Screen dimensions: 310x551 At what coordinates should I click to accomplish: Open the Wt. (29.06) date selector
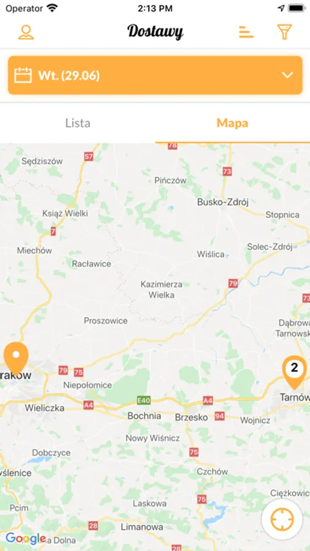[155, 75]
